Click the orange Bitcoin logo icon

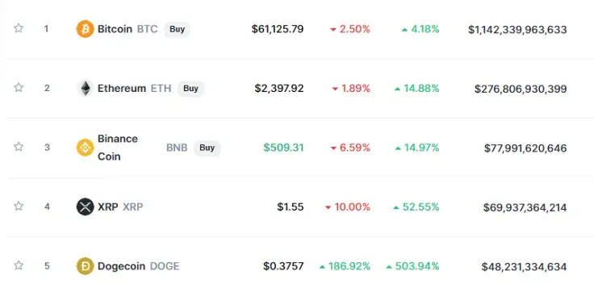(85, 29)
